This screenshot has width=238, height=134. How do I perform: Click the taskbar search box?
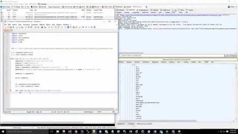[27, 131]
